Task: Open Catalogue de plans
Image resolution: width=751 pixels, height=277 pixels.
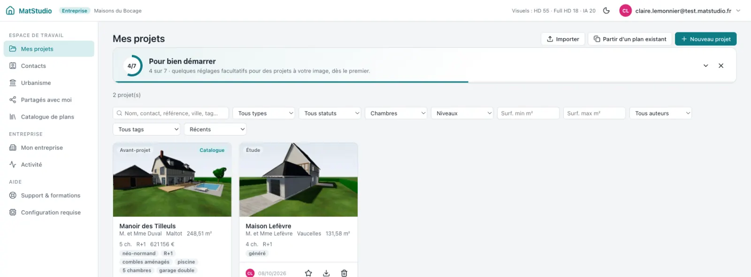Action: 49,117
